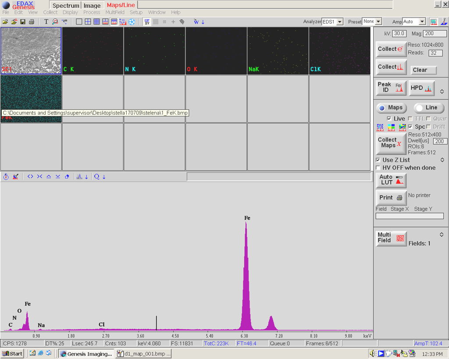449x359 pixels.
Task: Click the Auto LUT button
Action: (x=391, y=180)
